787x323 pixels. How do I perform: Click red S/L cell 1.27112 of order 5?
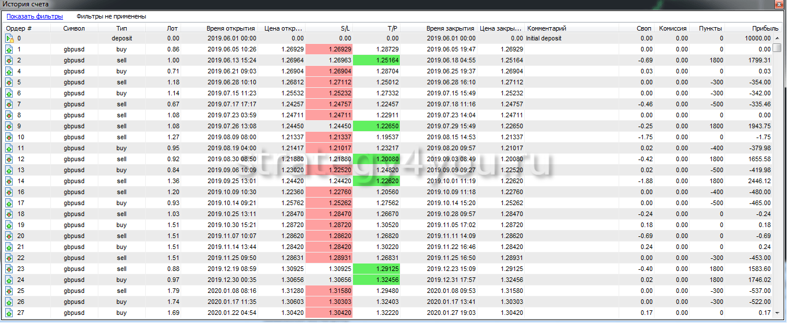329,83
